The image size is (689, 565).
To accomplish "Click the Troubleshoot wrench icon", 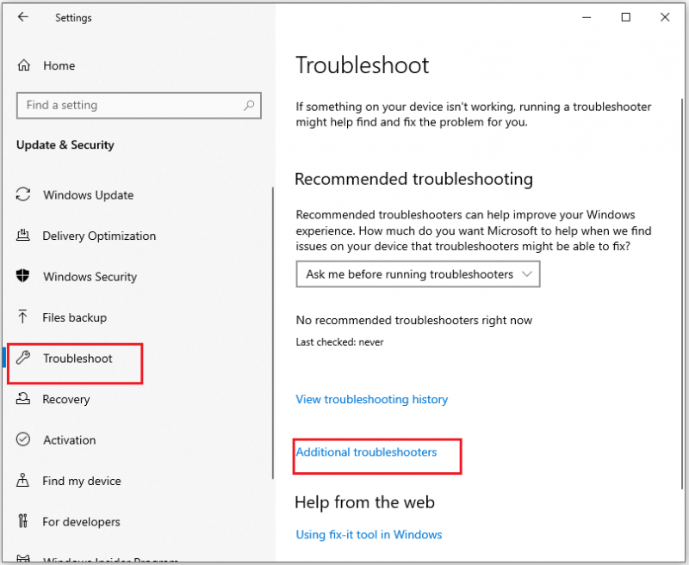I will point(23,358).
